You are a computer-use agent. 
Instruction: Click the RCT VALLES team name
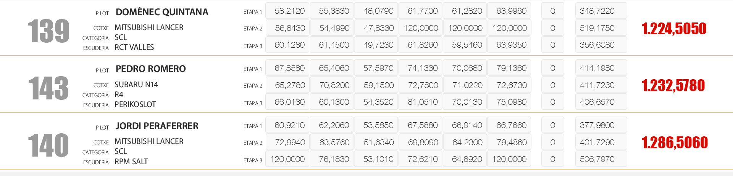[x=134, y=47]
